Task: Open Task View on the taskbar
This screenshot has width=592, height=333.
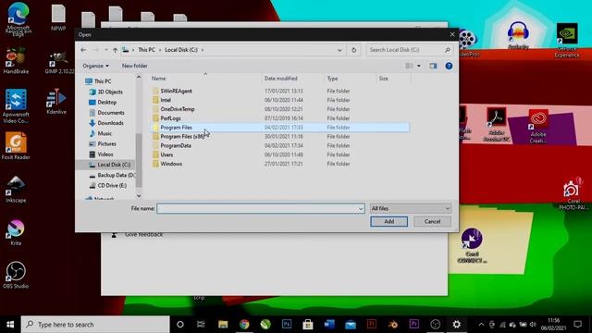Action: point(201,325)
